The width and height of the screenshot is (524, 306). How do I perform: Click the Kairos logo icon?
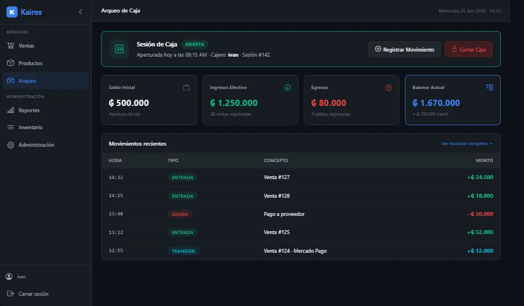(x=12, y=12)
